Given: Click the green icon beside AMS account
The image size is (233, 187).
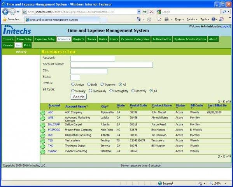Looking at the screenshot, I should point(43,118).
